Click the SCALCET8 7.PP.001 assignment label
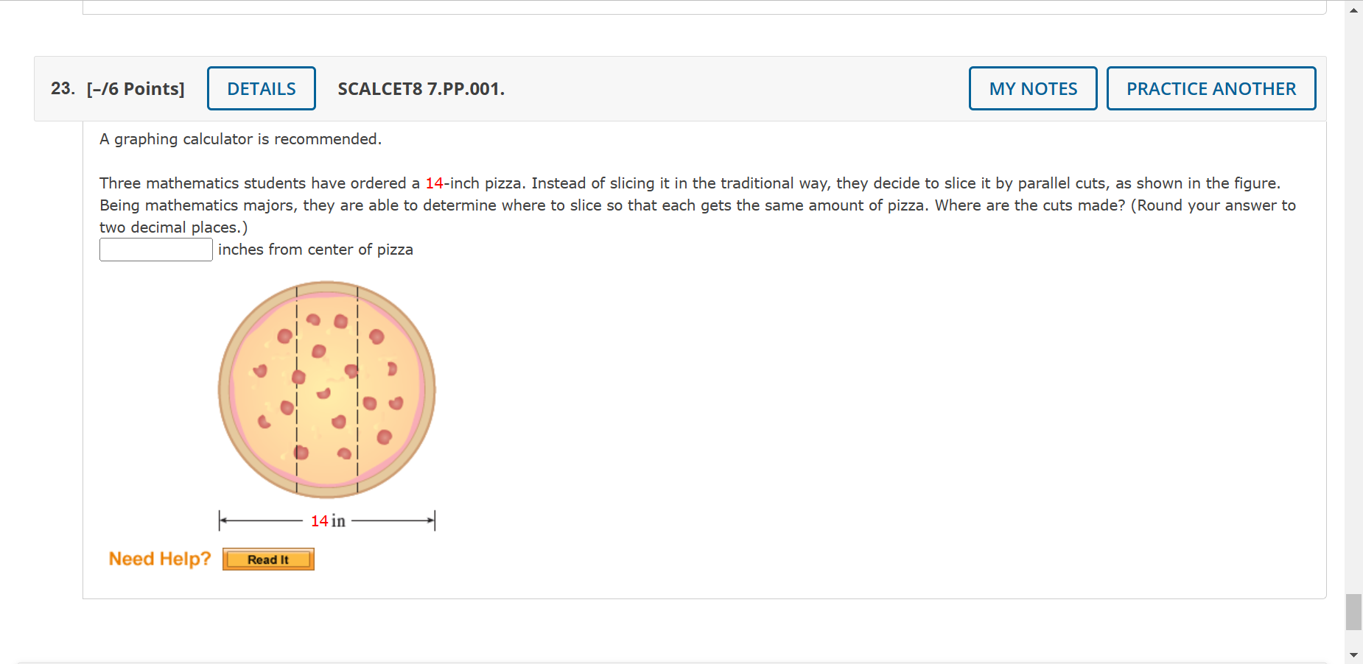The width and height of the screenshot is (1363, 664). click(x=421, y=88)
